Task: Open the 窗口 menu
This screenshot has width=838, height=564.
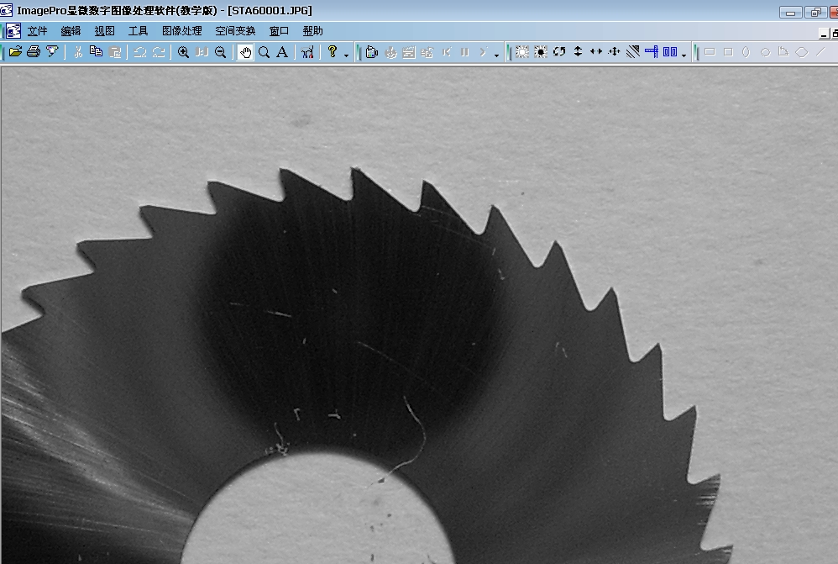Action: pos(279,31)
